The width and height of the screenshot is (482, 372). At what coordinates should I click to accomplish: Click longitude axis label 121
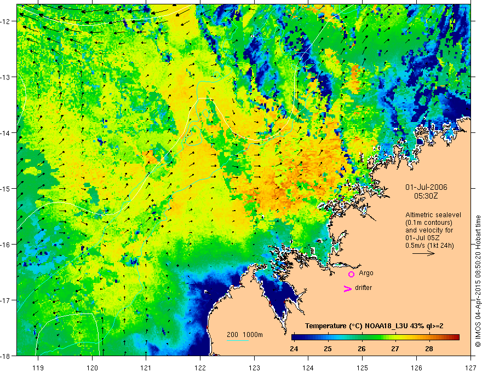[146, 368]
